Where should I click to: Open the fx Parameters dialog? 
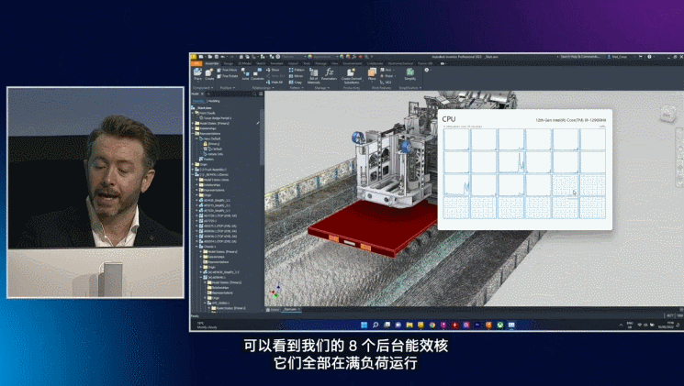click(329, 74)
